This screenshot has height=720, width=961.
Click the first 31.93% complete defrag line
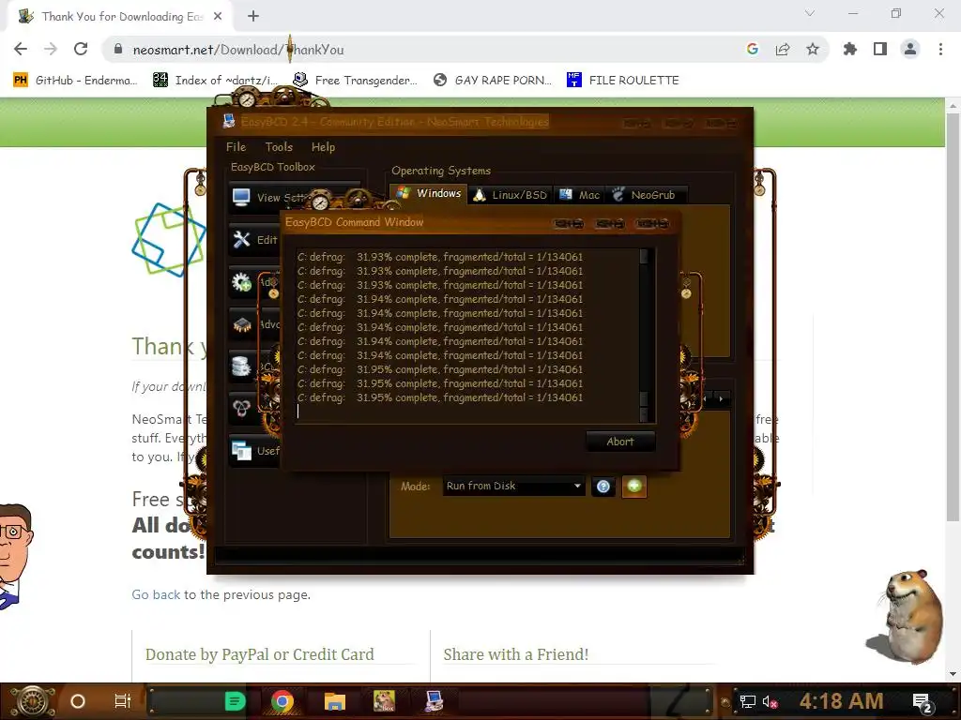(439, 257)
